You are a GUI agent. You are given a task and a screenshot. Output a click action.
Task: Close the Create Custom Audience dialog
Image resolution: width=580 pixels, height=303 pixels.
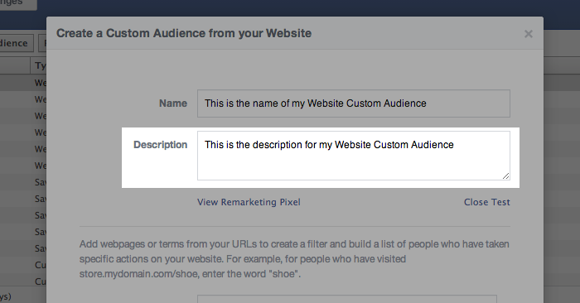click(529, 34)
